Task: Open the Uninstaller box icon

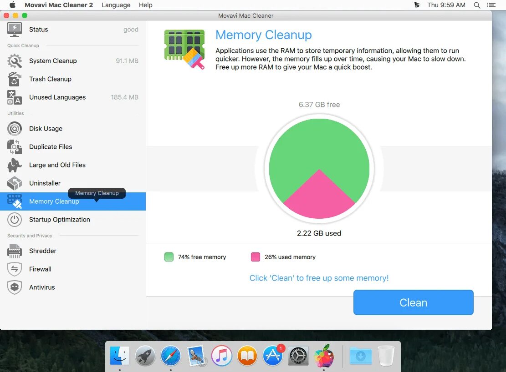Action: pos(15,183)
